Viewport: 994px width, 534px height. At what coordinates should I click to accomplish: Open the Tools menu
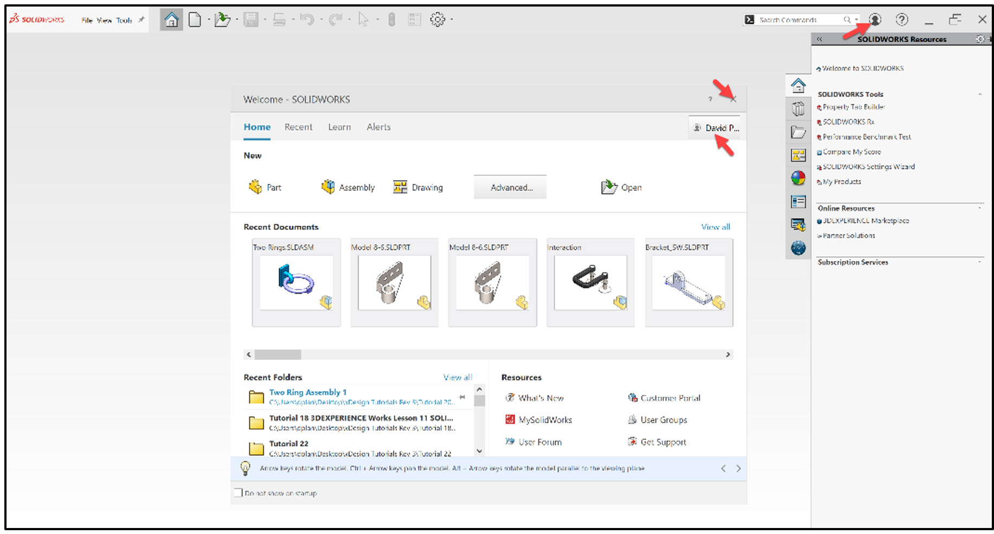pyautogui.click(x=124, y=20)
